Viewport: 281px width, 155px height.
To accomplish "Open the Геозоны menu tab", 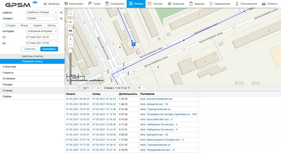I will [x=155, y=4].
